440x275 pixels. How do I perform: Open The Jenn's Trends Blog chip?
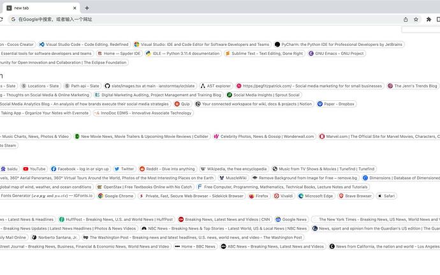pyautogui.click(x=413, y=86)
